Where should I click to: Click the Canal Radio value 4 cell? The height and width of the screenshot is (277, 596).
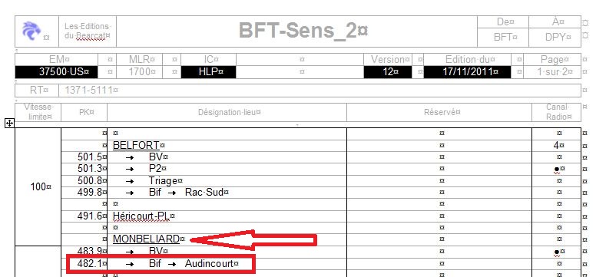coord(557,145)
